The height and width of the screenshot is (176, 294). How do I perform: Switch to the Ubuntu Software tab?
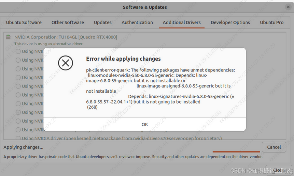24,22
